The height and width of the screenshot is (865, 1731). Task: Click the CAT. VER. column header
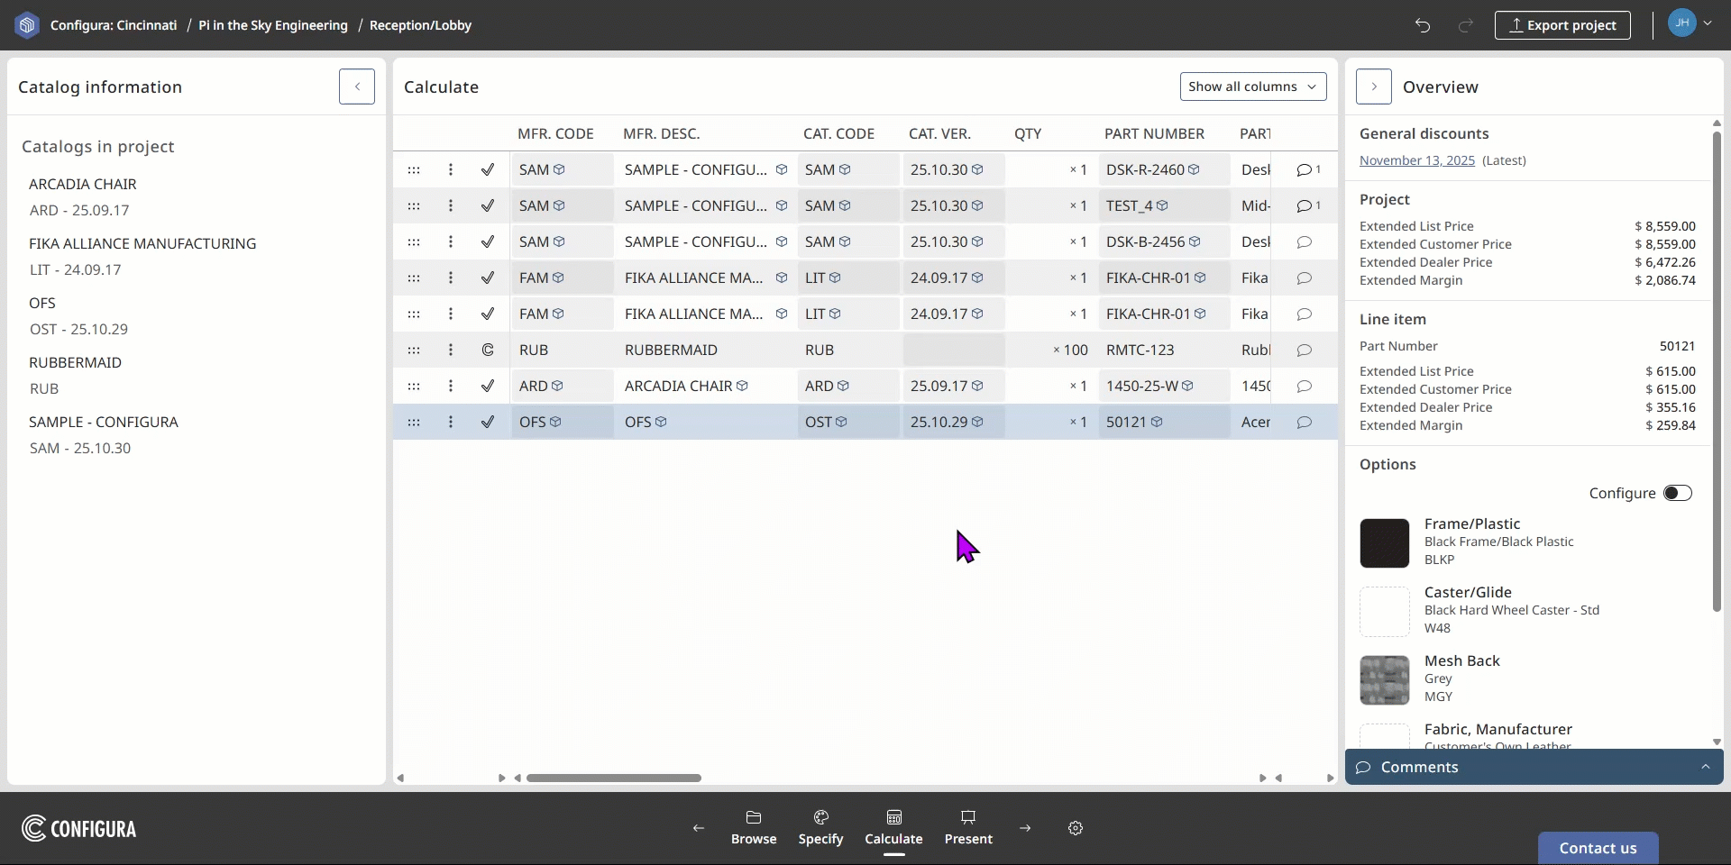coord(939,133)
